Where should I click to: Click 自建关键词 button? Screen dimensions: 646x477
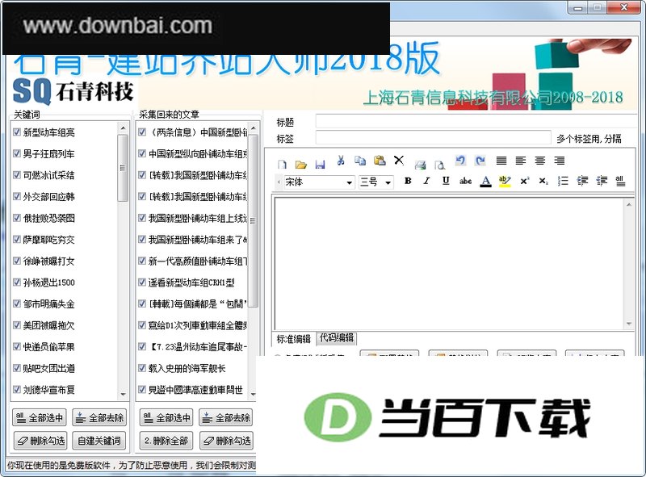tap(99, 441)
